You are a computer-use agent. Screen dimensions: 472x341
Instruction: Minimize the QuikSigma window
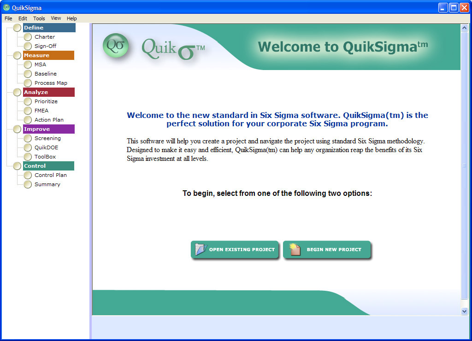443,7
